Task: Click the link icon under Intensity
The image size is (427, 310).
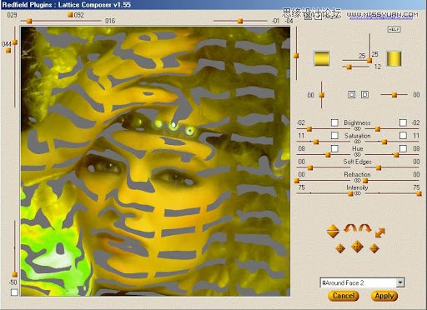Action: click(358, 193)
